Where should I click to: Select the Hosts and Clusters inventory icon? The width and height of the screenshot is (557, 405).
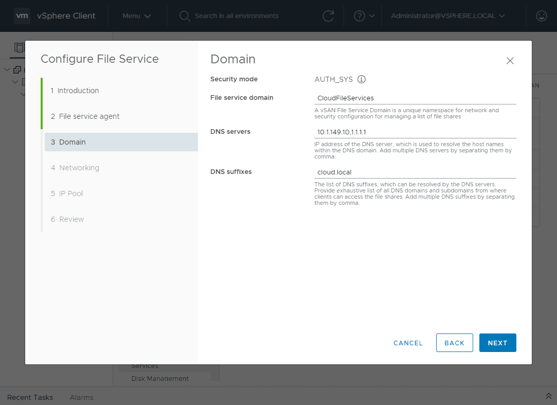coord(19,47)
